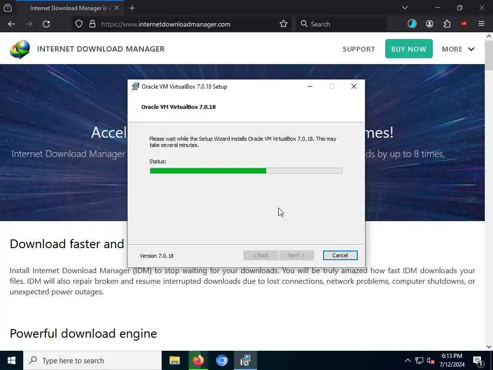Open the uBlock Origin extension icon
Image resolution: width=493 pixels, height=370 pixels.
pyautogui.click(x=464, y=24)
